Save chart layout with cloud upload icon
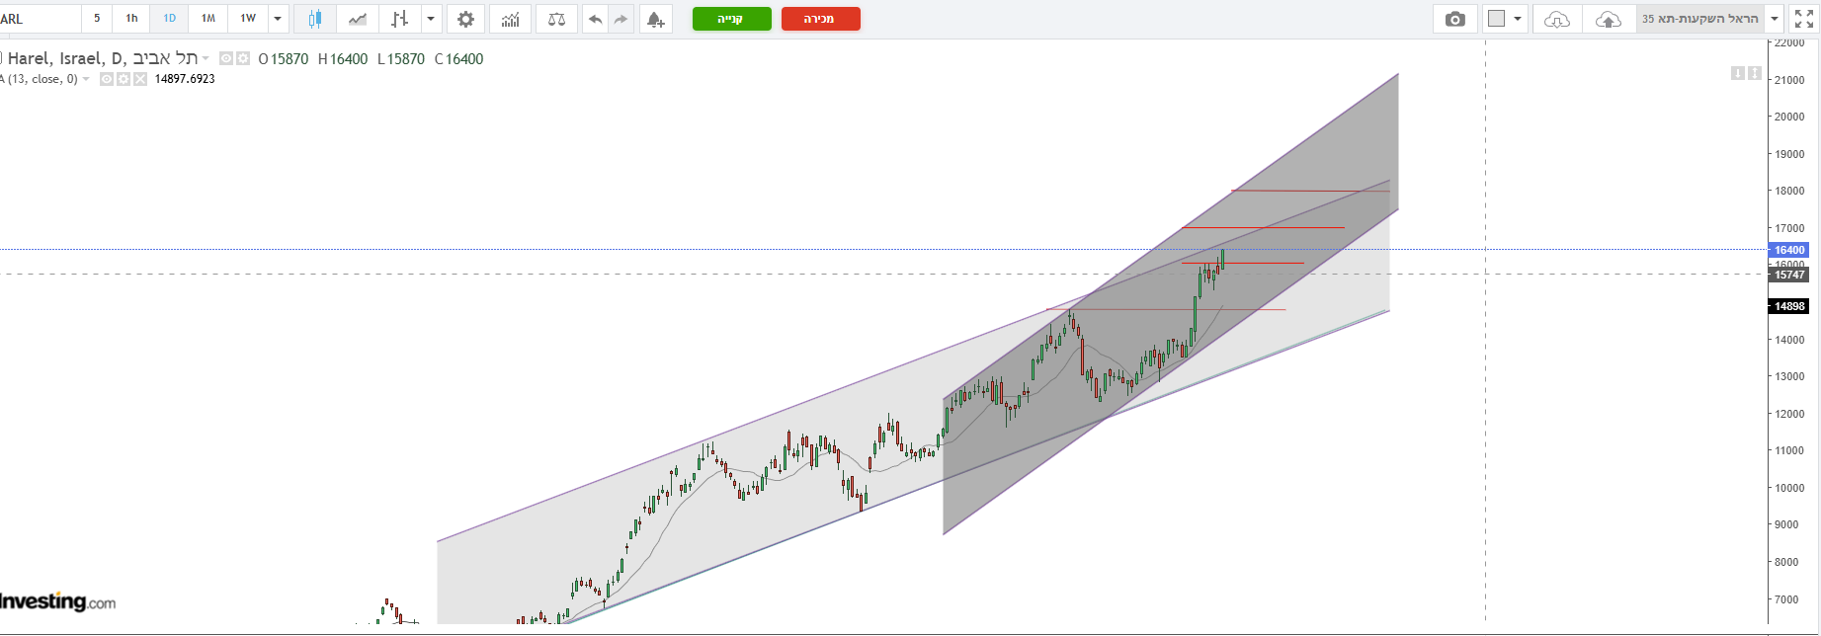Viewport: 1821px width, 636px height. coord(1608,19)
